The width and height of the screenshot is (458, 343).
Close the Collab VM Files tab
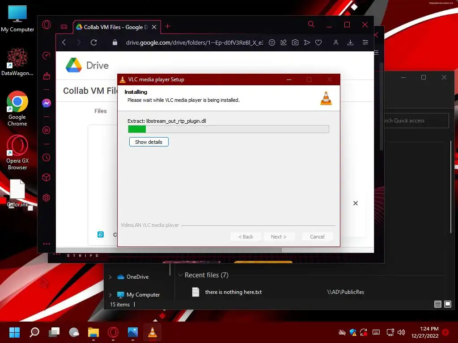(x=154, y=27)
